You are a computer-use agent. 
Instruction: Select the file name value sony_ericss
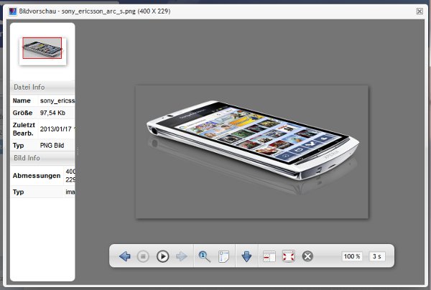pyautogui.click(x=57, y=100)
